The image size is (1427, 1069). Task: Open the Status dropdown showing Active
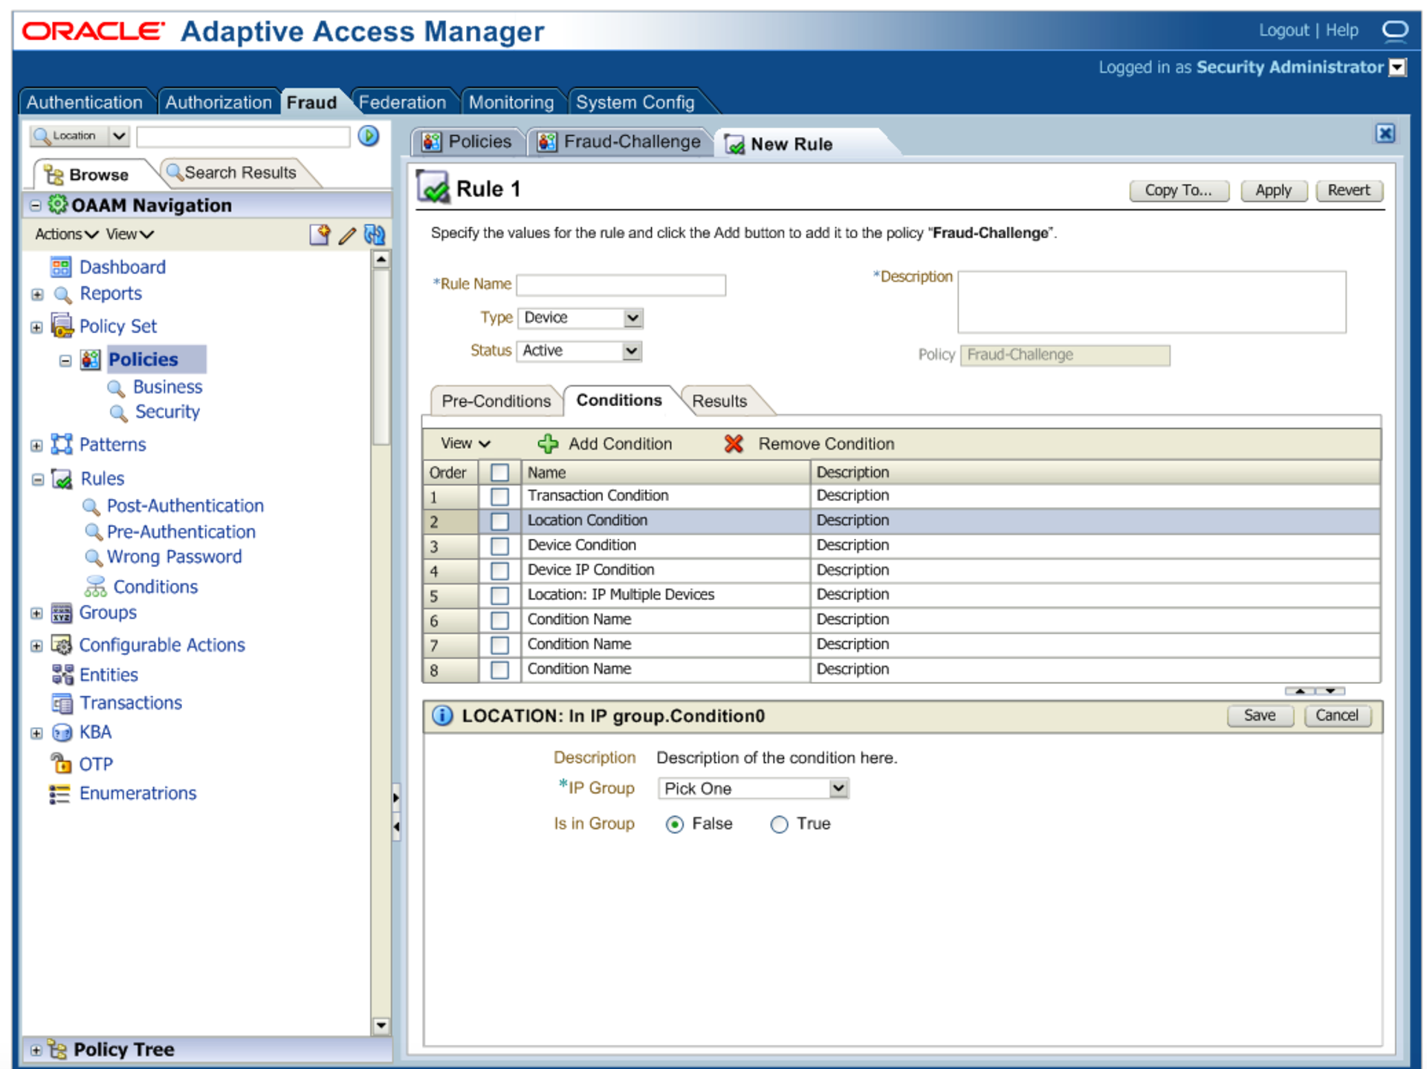point(579,351)
